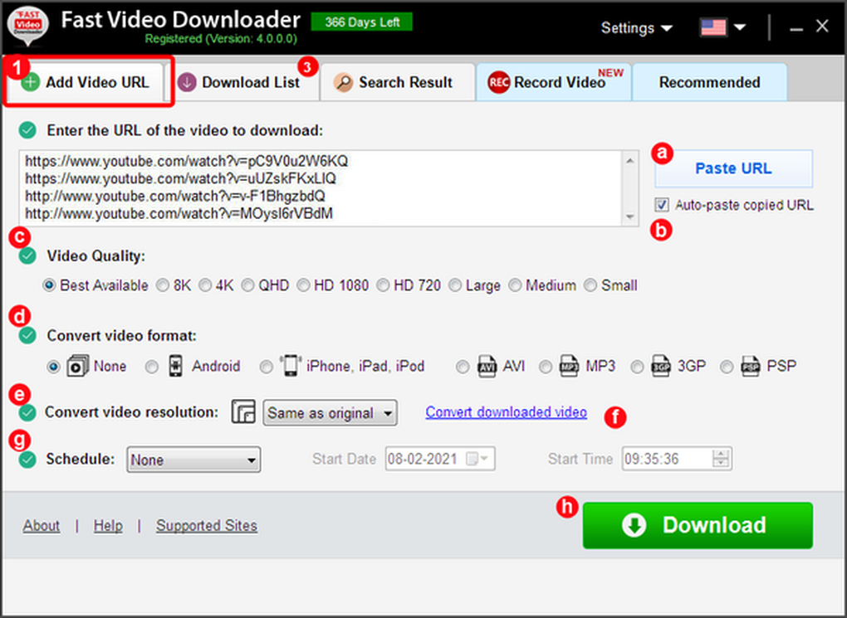Minimize the Fast Video Downloader window
The image size is (847, 618).
[796, 28]
